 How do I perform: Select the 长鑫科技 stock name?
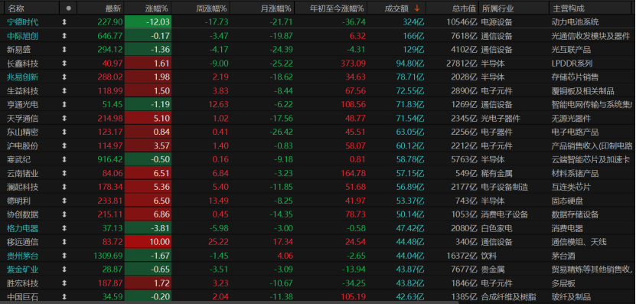click(x=23, y=64)
